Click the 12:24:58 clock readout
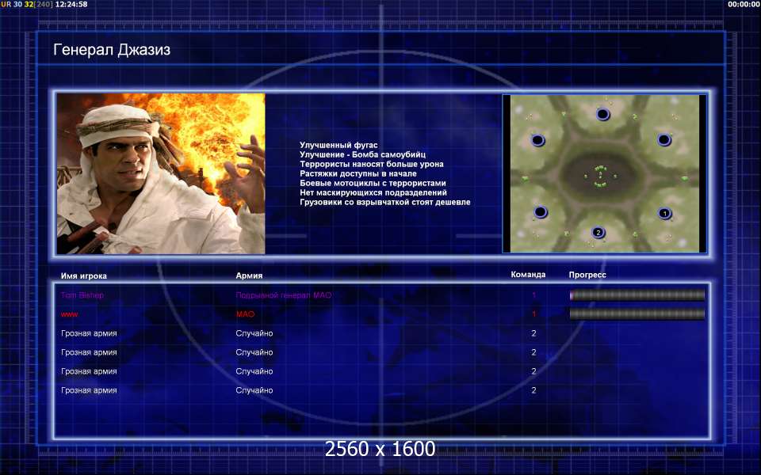Screen dimensions: 761x475 pyautogui.click(x=71, y=4)
